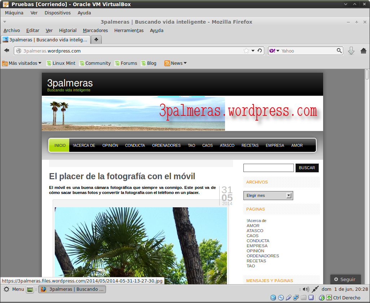Open the Dispositivos menu in VirtualBox
This screenshot has width=370, height=303.
pyautogui.click(x=57, y=13)
